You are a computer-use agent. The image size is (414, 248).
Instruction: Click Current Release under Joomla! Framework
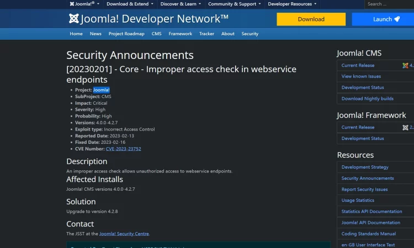click(358, 127)
